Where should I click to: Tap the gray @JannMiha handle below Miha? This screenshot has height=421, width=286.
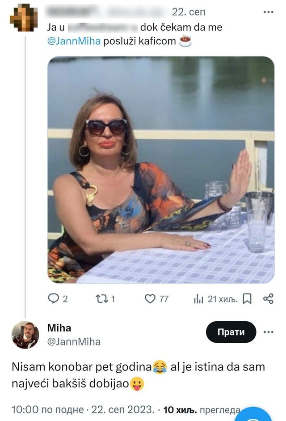coord(74,342)
